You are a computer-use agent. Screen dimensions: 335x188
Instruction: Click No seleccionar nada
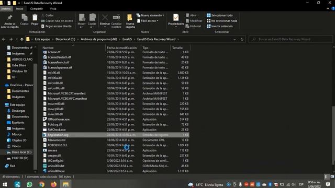[222, 21]
